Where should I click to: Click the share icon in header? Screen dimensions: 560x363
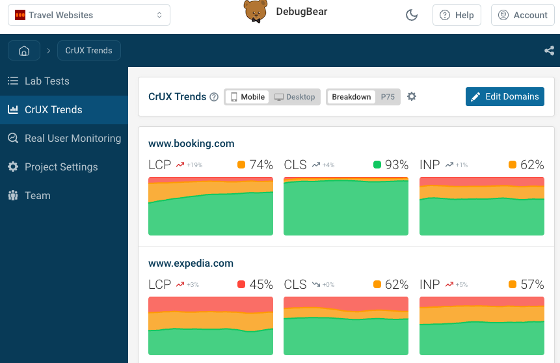[550, 50]
